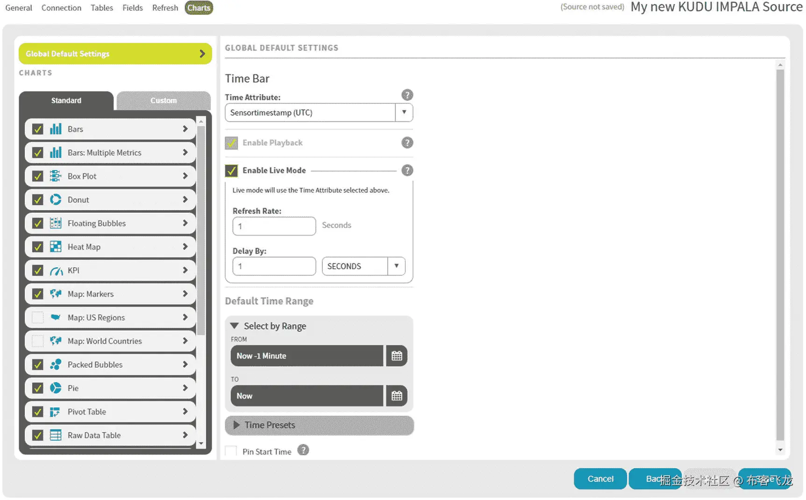This screenshot has width=806, height=500.
Task: Open help for Pin Start Time
Action: 303,450
